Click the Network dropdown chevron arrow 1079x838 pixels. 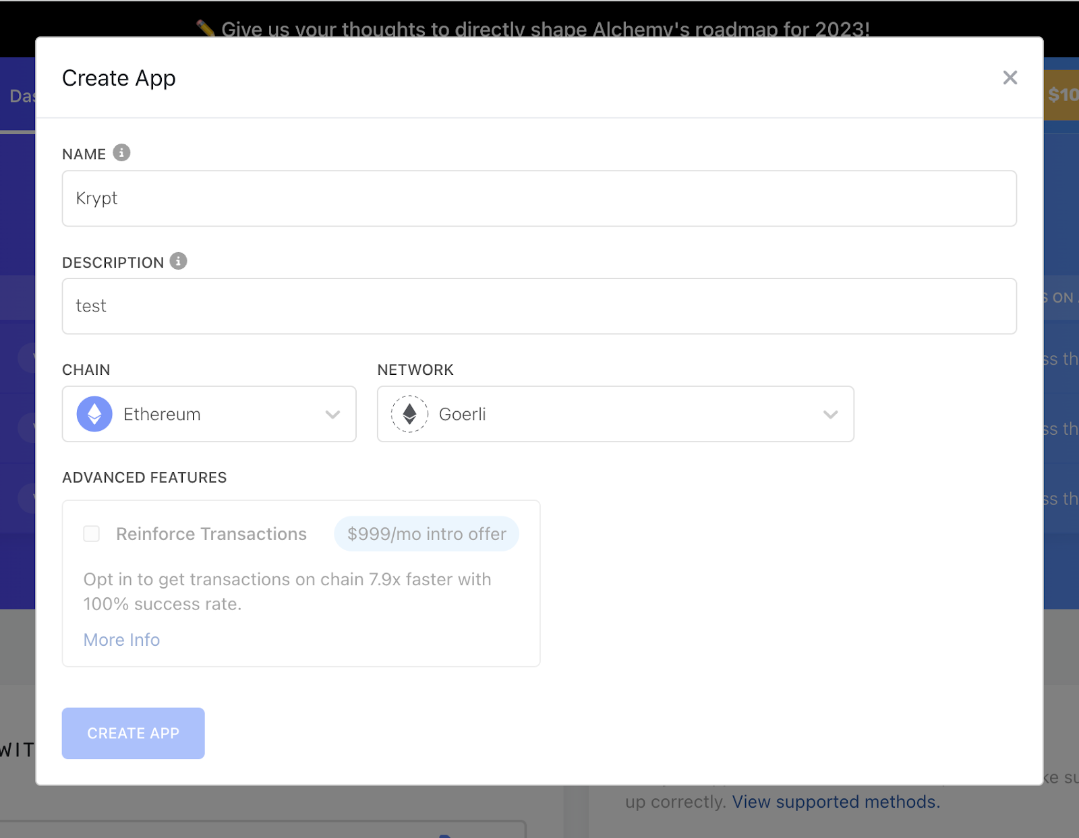830,415
